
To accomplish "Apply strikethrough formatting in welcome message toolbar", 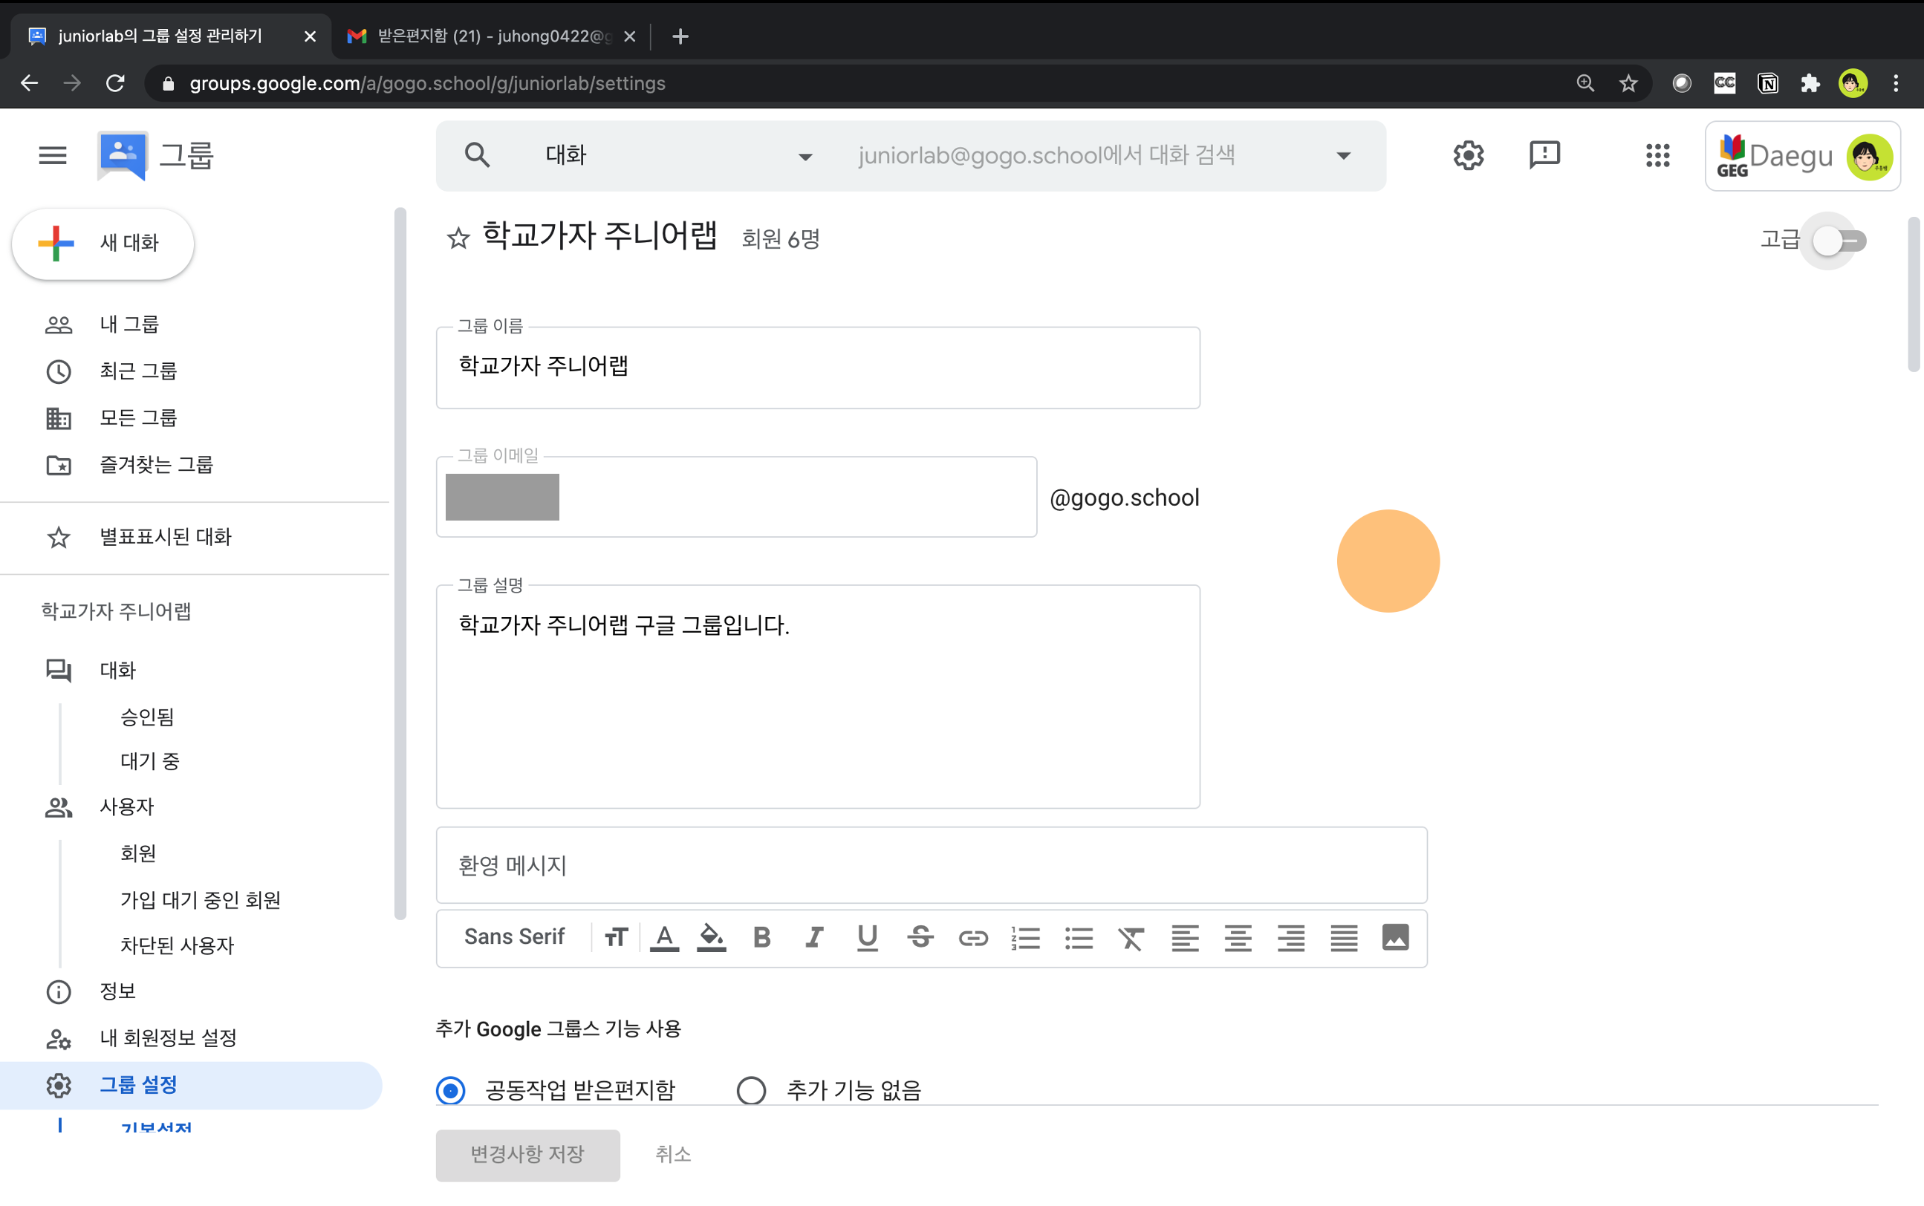I will [920, 937].
